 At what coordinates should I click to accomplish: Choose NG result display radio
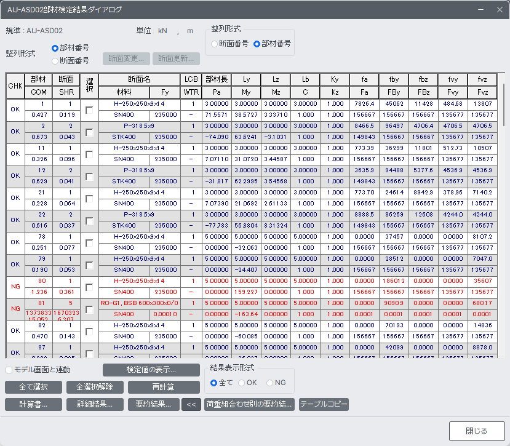point(269,383)
